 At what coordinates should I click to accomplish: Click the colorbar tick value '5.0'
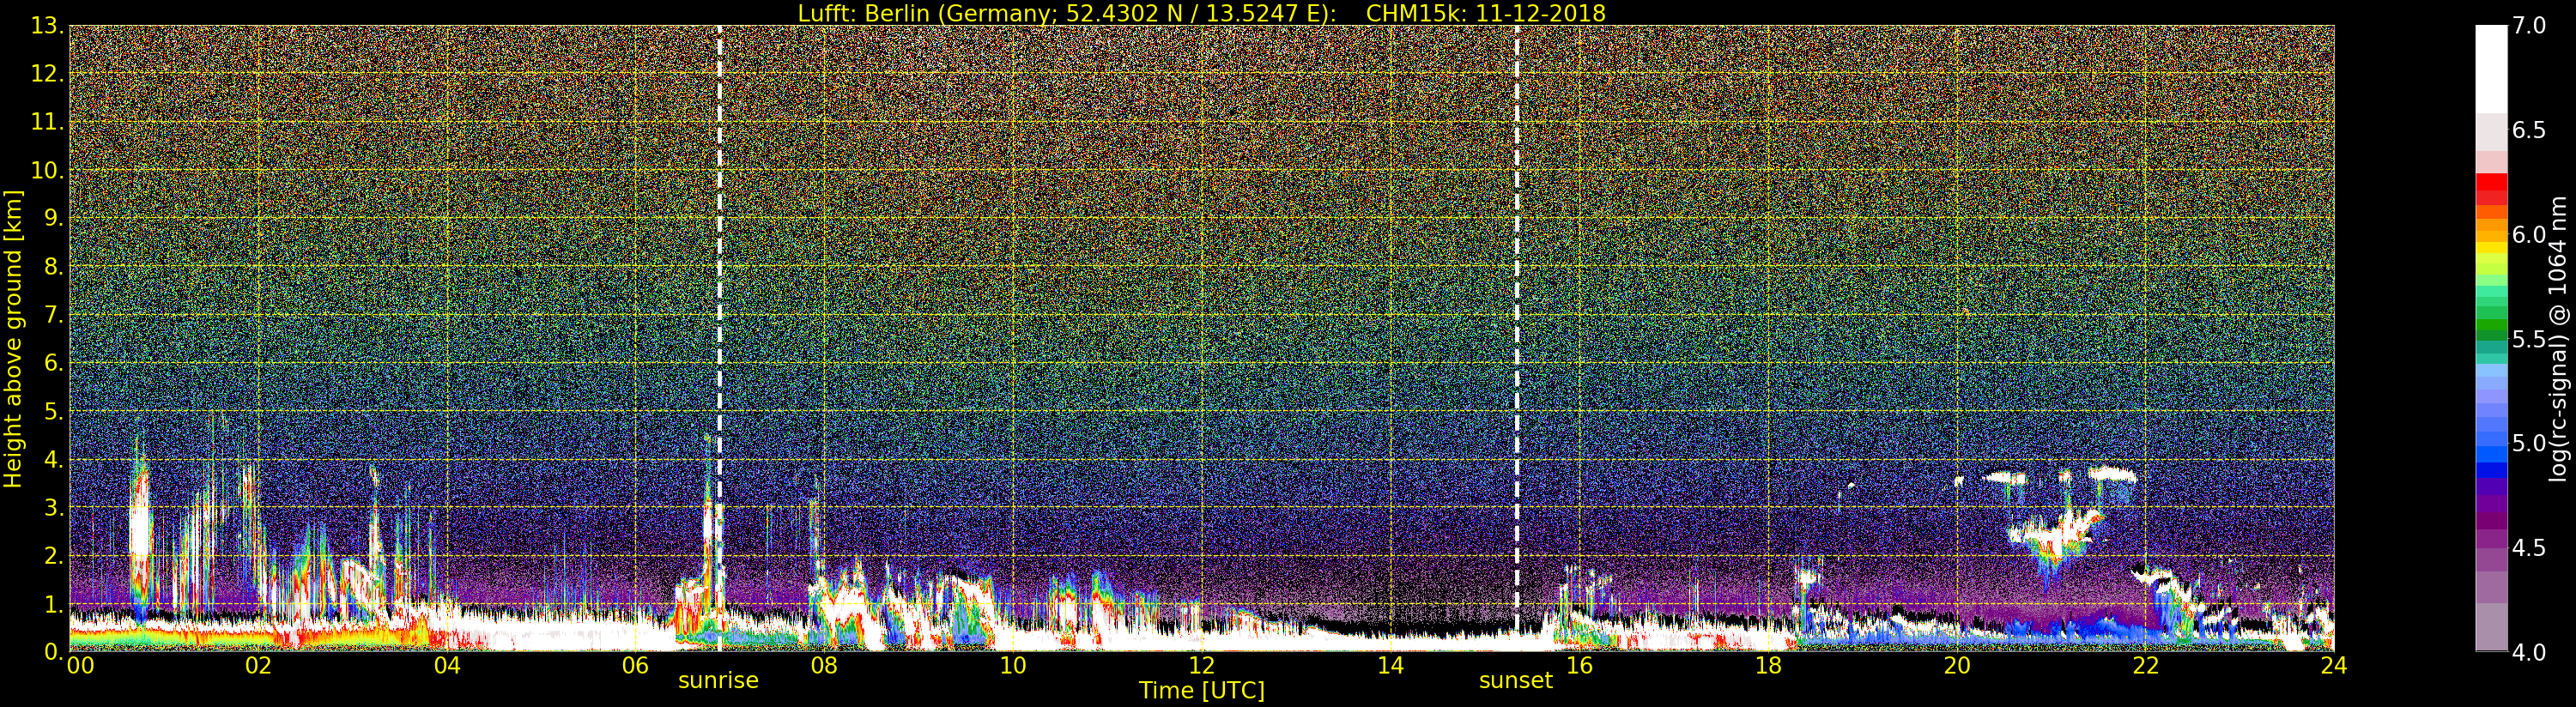pos(2528,443)
